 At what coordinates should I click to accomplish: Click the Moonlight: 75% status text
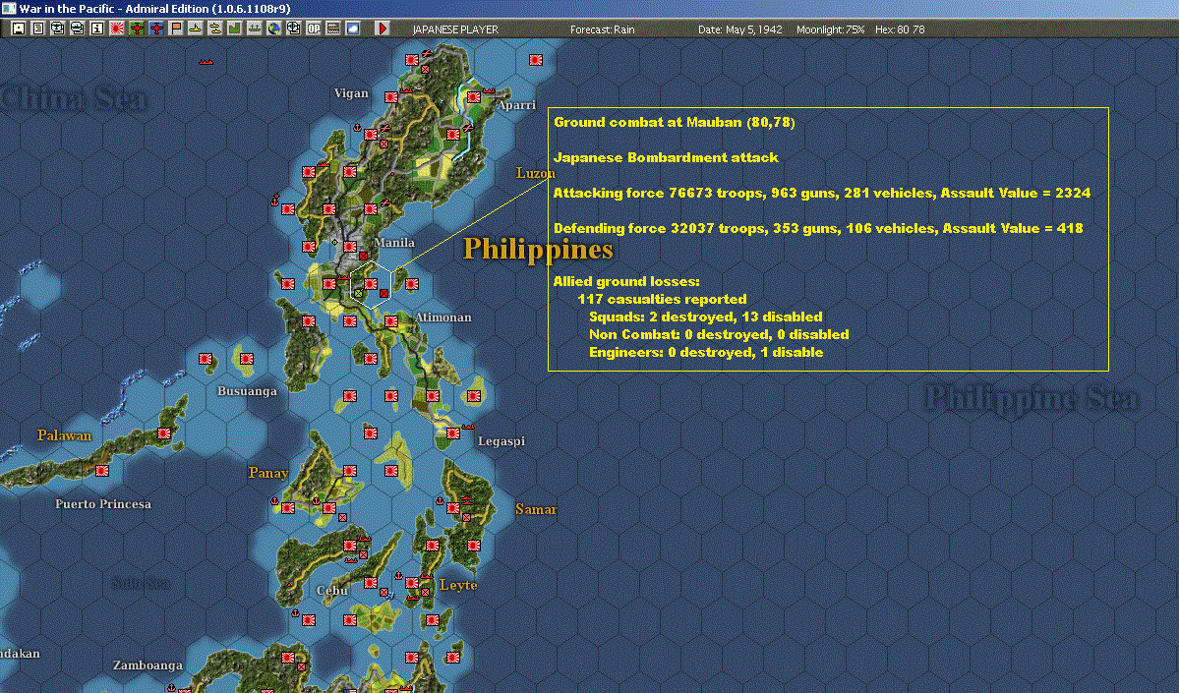pyautogui.click(x=830, y=29)
